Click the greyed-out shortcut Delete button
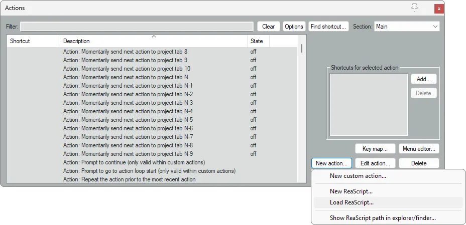This screenshot has width=466, height=225. pyautogui.click(x=423, y=93)
